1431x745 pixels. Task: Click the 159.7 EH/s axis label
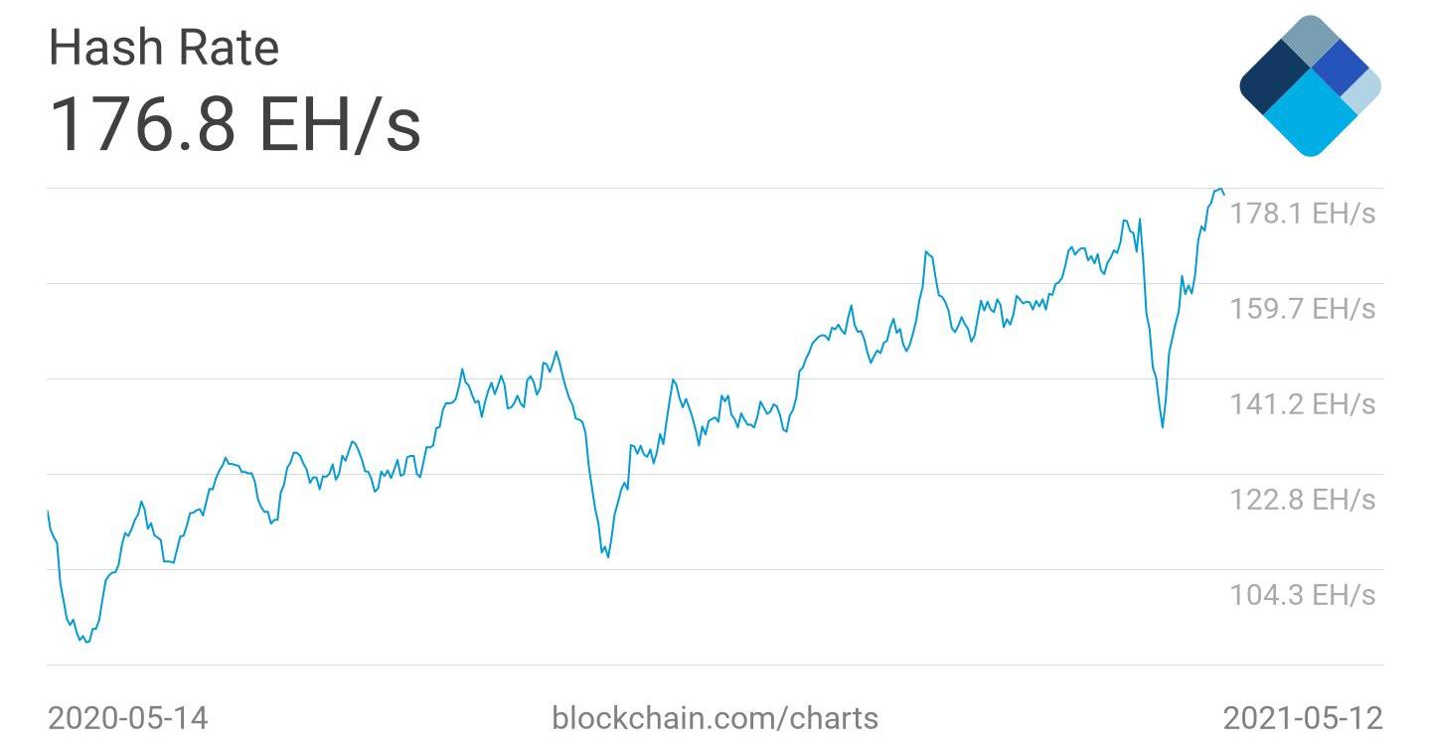point(1303,309)
